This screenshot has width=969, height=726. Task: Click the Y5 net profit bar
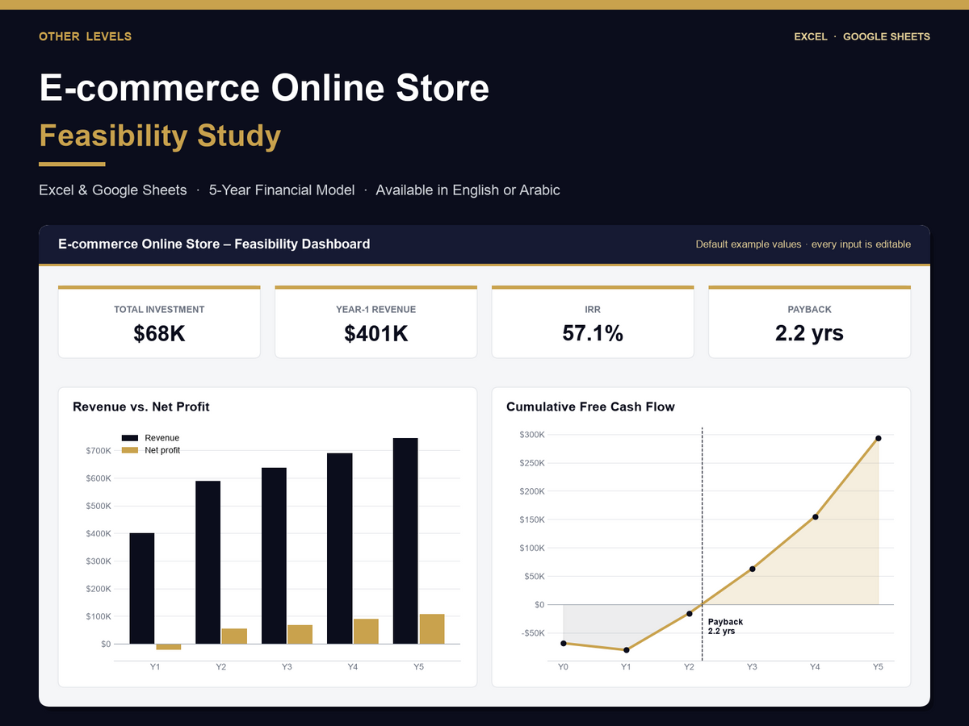(432, 629)
